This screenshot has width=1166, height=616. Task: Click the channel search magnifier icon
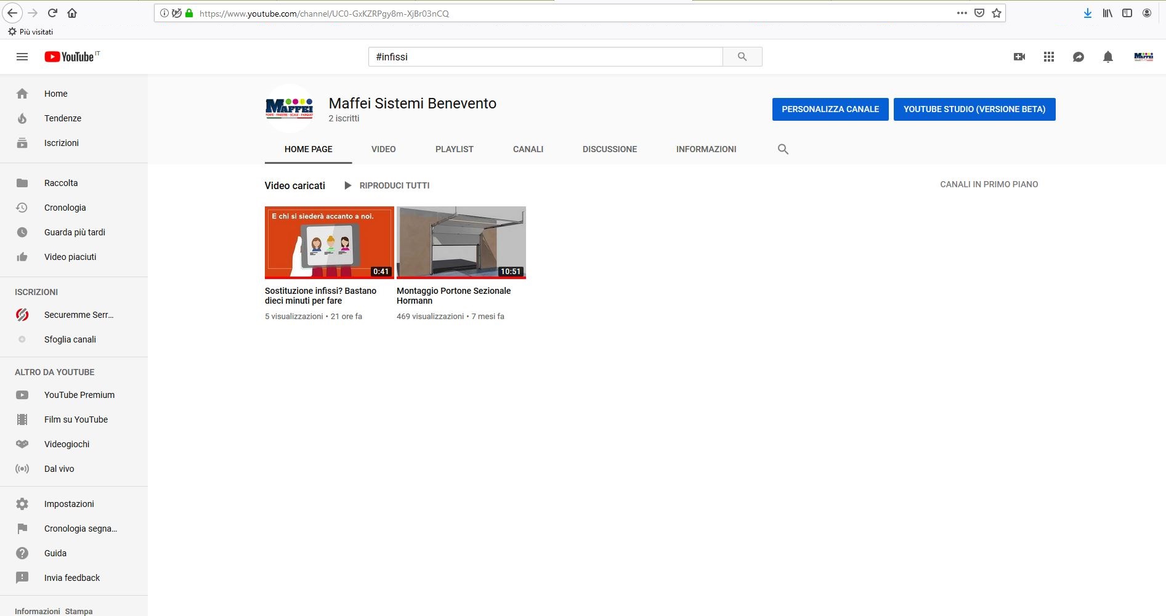coord(783,149)
